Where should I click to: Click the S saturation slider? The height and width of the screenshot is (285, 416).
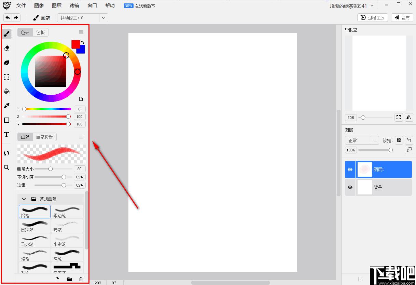pyautogui.click(x=46, y=117)
